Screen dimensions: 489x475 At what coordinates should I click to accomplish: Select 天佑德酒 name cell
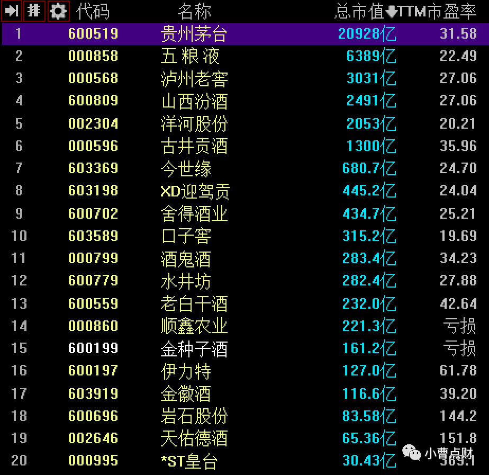click(x=194, y=438)
